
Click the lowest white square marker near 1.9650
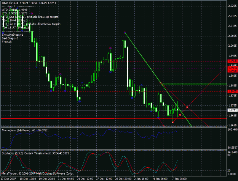pos(173,122)
